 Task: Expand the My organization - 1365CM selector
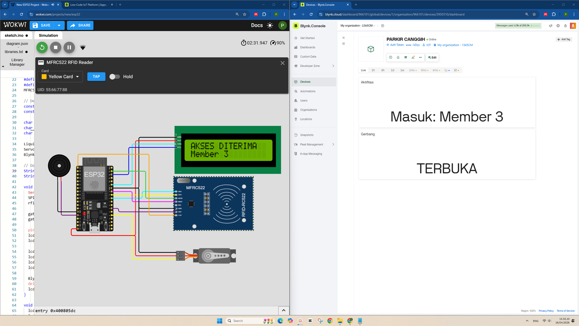point(358,26)
